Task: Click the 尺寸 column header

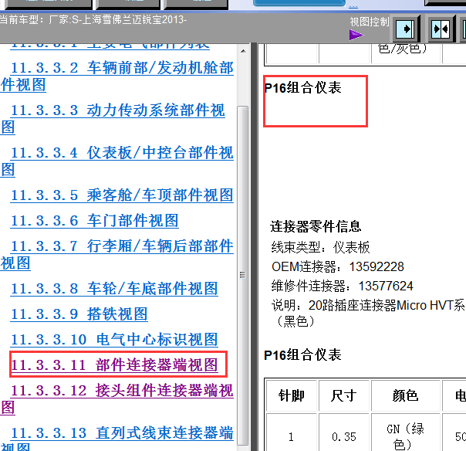Action: point(344,396)
